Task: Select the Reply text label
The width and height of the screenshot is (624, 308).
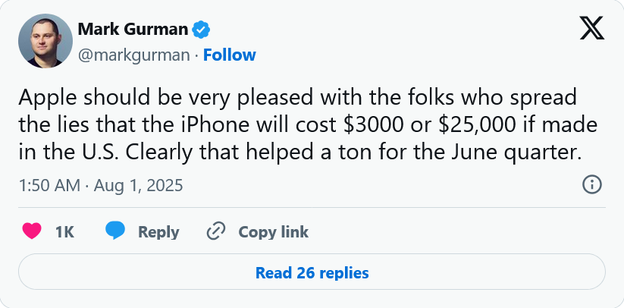Action: click(x=158, y=232)
